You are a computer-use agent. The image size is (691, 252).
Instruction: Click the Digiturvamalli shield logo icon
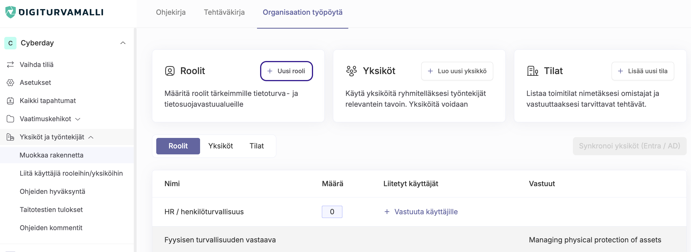(x=11, y=12)
